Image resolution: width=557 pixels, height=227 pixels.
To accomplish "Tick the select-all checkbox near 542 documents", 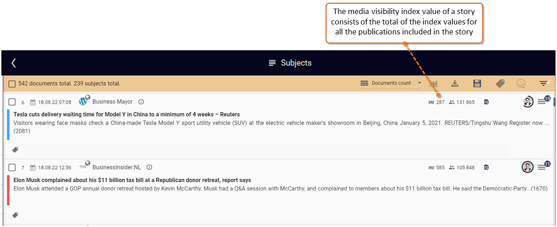I will pyautogui.click(x=12, y=84).
